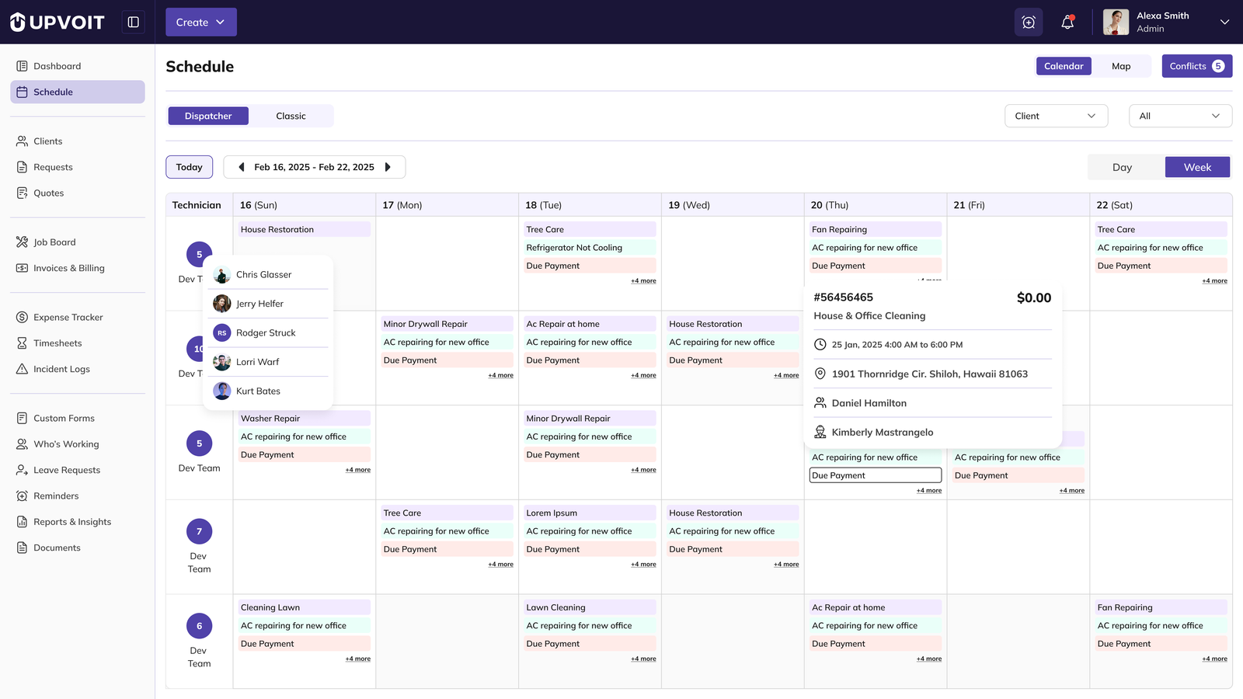Open the Conflicts button with badge 5

(1196, 66)
